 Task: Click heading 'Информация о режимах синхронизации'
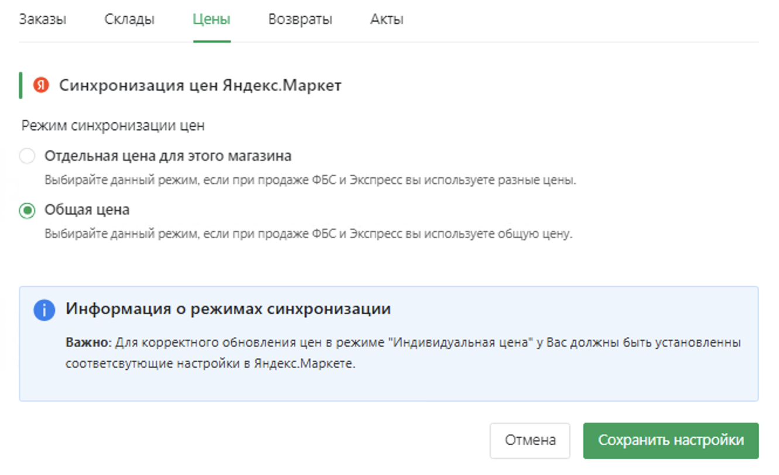[x=228, y=309]
